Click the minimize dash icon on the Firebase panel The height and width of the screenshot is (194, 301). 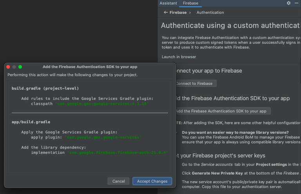click(296, 3)
